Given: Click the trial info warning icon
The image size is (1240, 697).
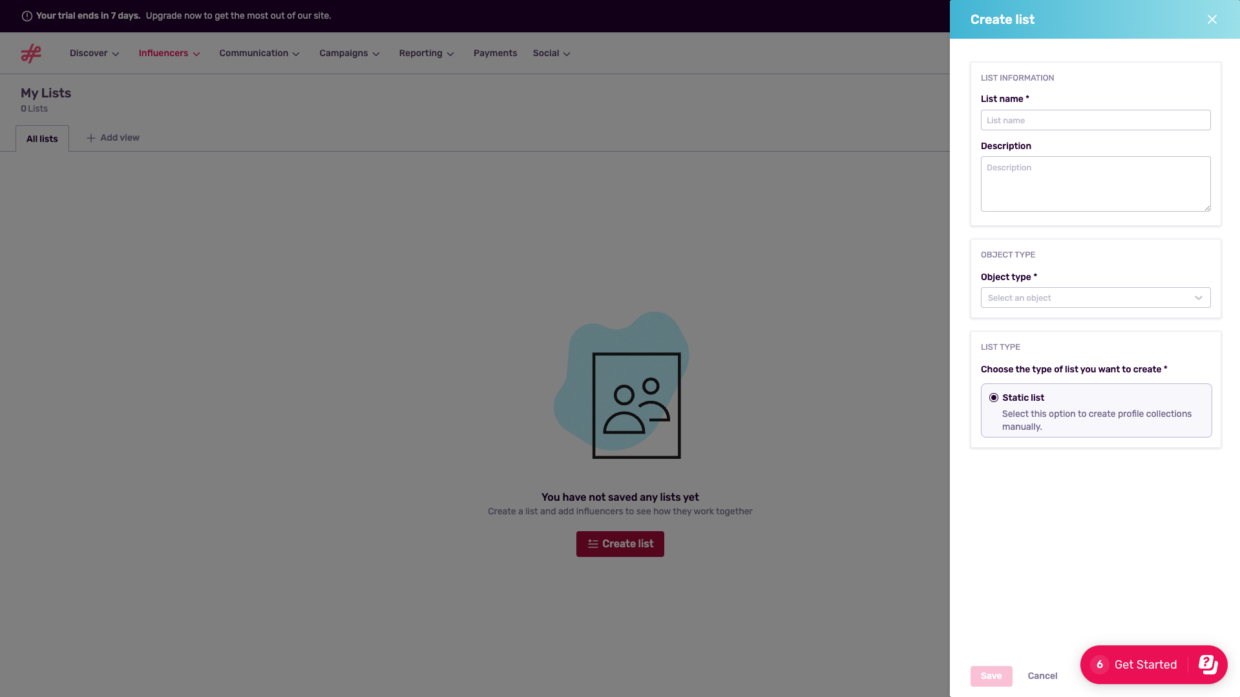Looking at the screenshot, I should 27,16.
